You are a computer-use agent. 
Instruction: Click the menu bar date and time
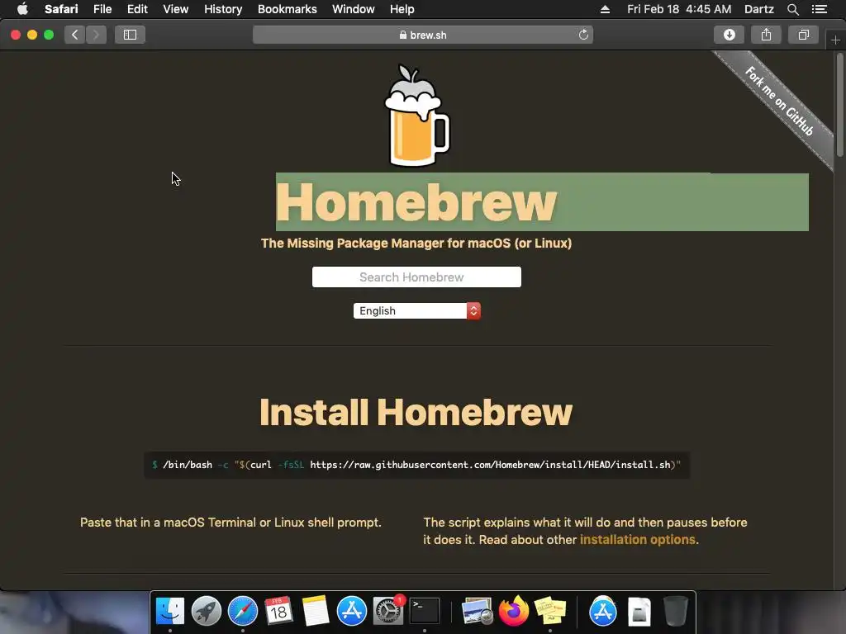(679, 9)
